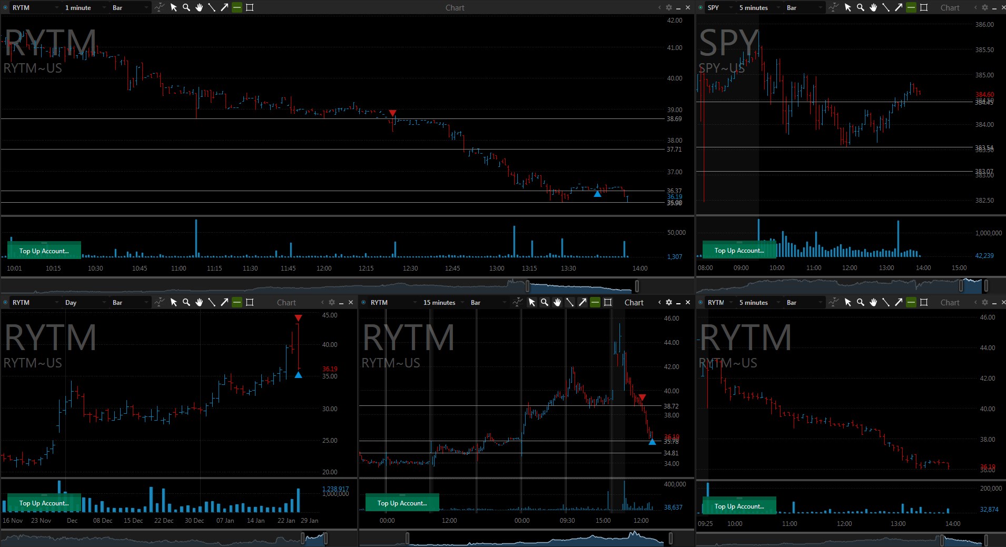Click Chart title tab of RYTM 1 minute window

455,7
